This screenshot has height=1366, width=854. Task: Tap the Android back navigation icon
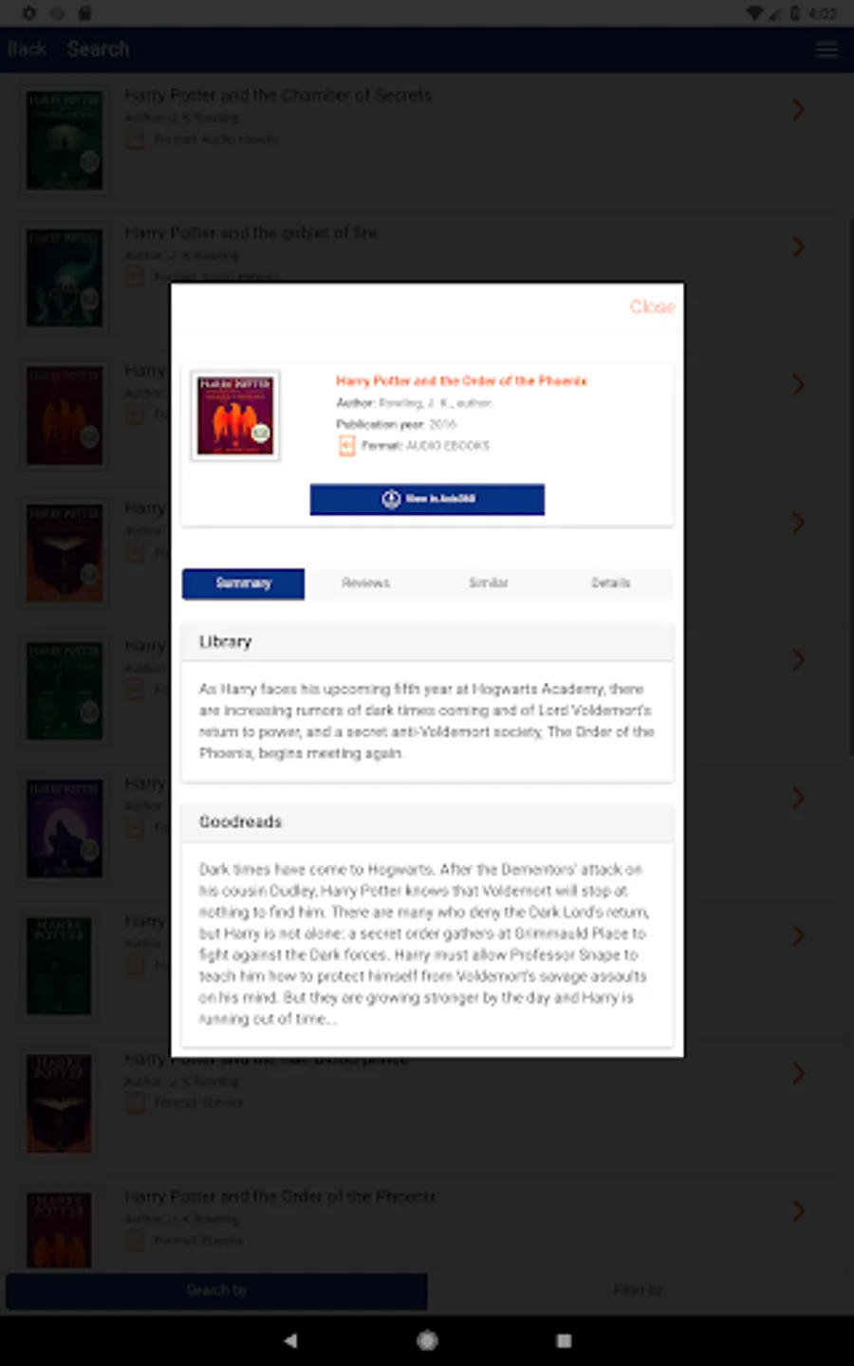click(290, 1340)
